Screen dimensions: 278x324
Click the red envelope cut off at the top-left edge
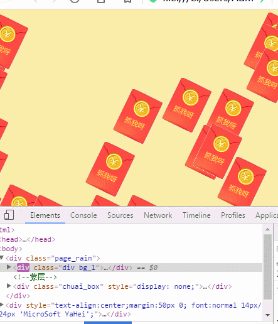(11, 41)
